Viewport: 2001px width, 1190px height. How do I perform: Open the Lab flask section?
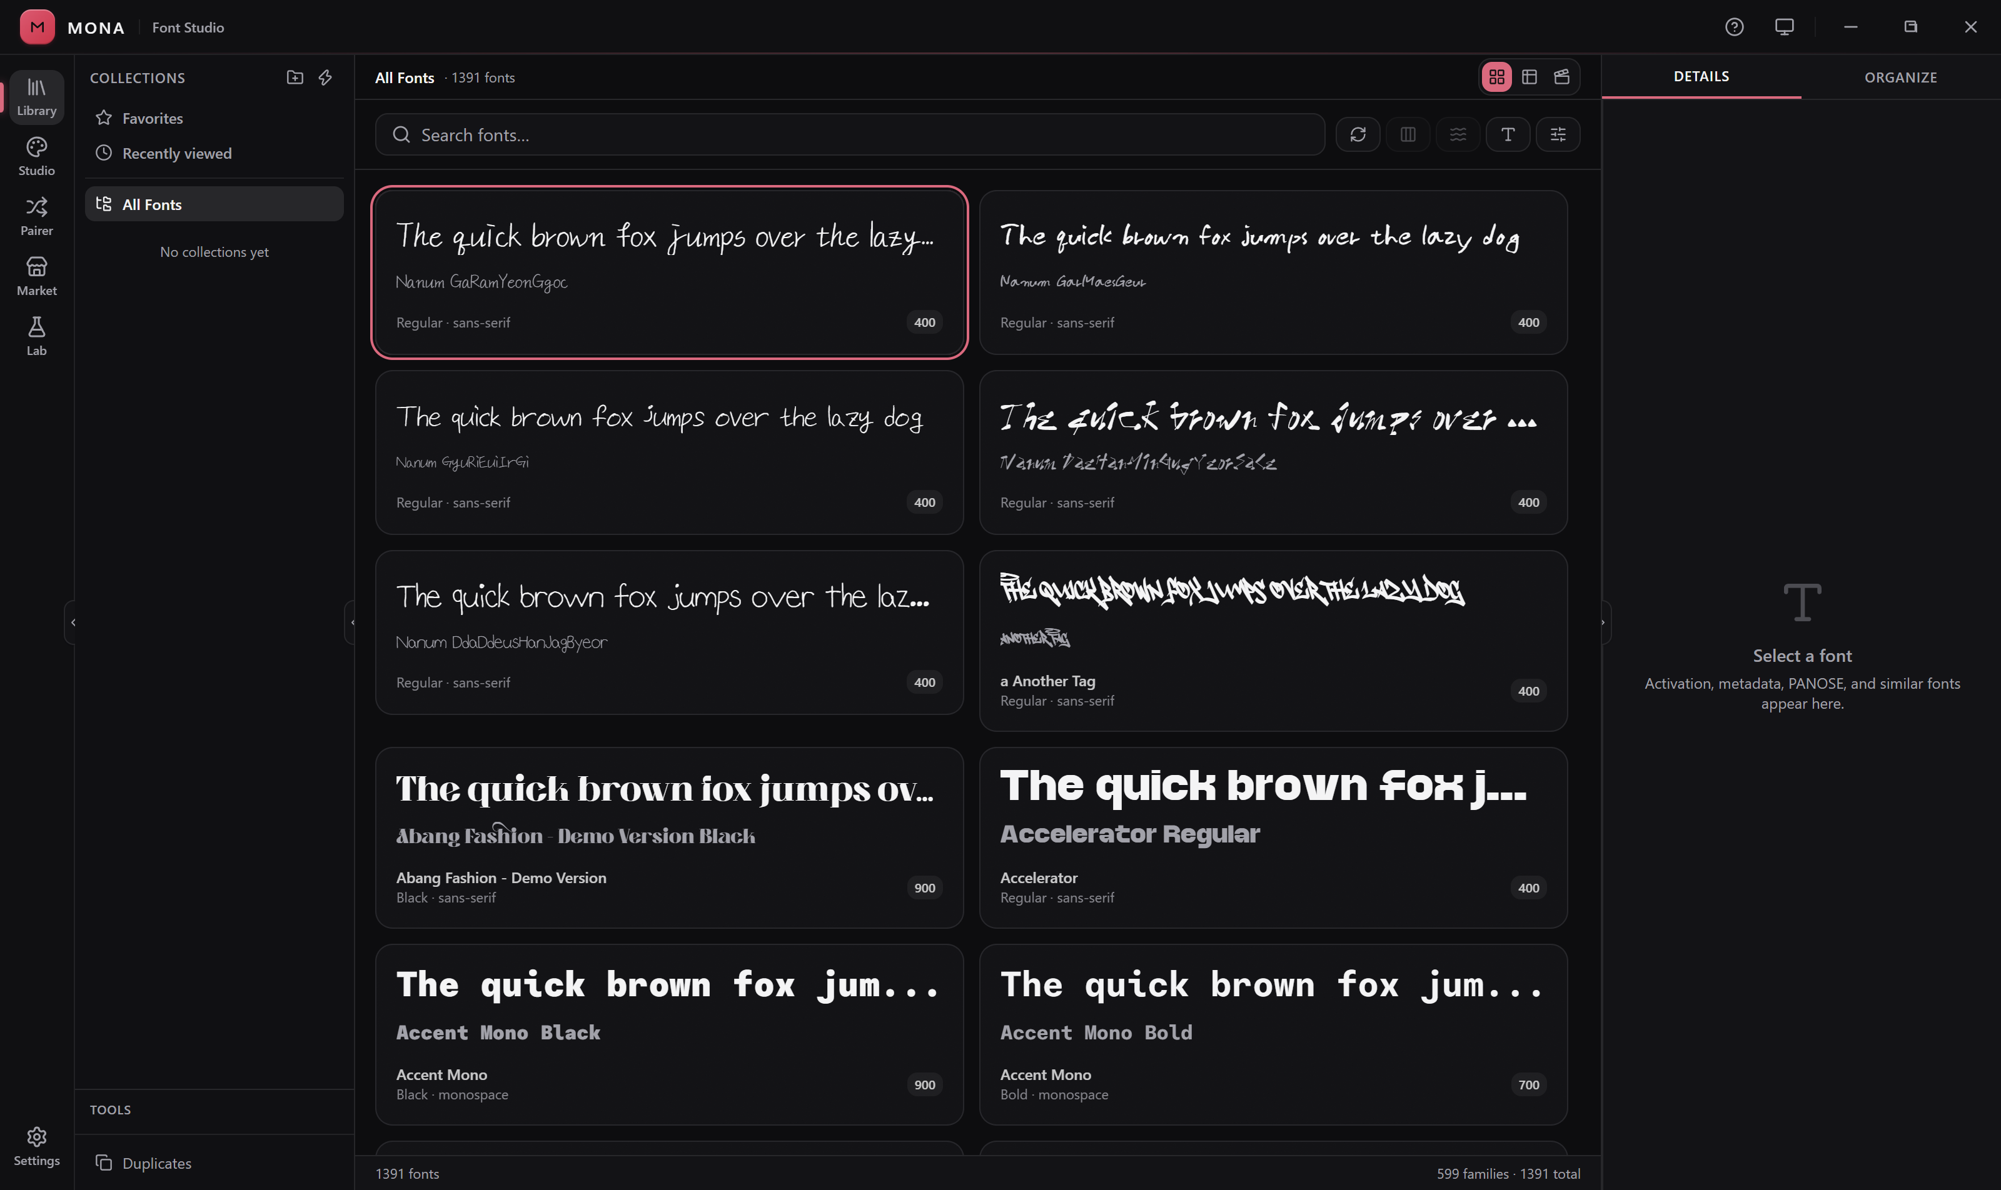click(37, 337)
